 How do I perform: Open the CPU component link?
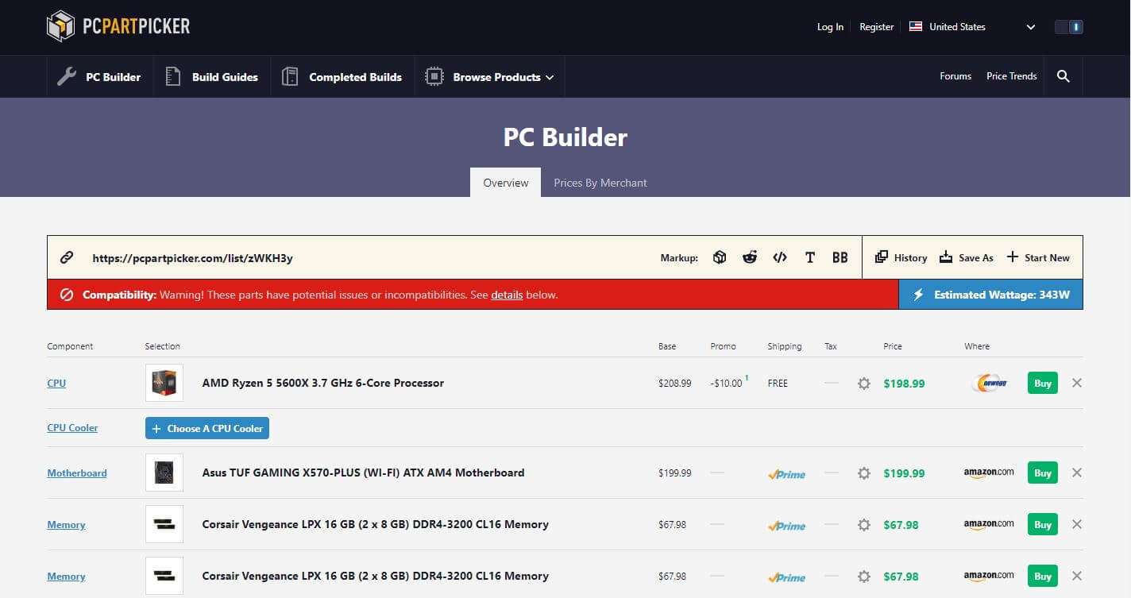coord(56,383)
